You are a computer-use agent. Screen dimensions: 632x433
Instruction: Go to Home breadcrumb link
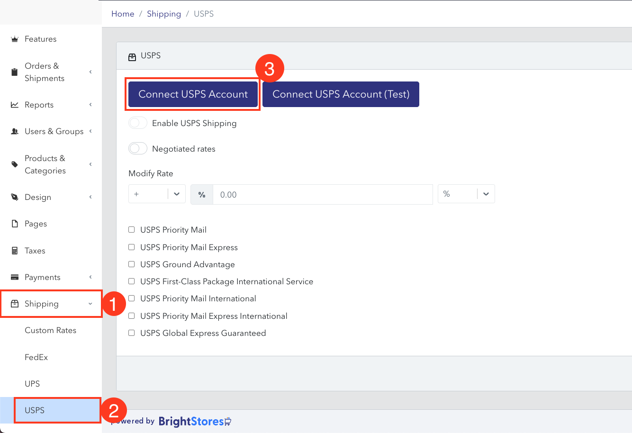(123, 14)
